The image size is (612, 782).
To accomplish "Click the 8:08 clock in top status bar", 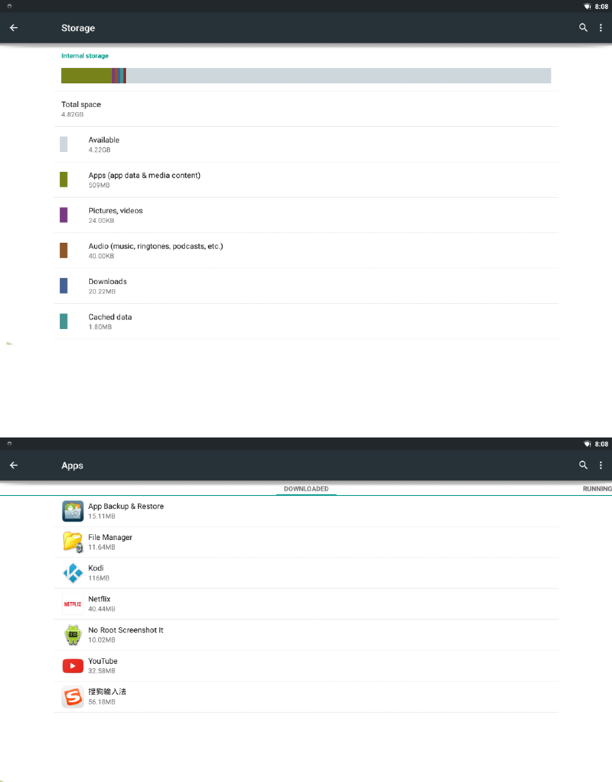I will pos(602,7).
